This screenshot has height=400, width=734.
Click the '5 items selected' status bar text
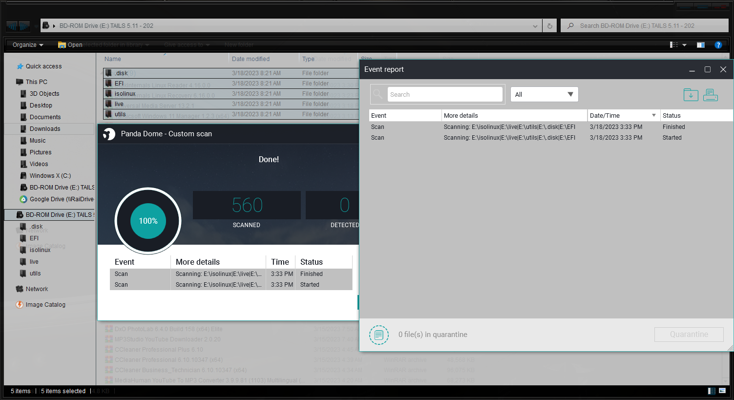pos(63,391)
